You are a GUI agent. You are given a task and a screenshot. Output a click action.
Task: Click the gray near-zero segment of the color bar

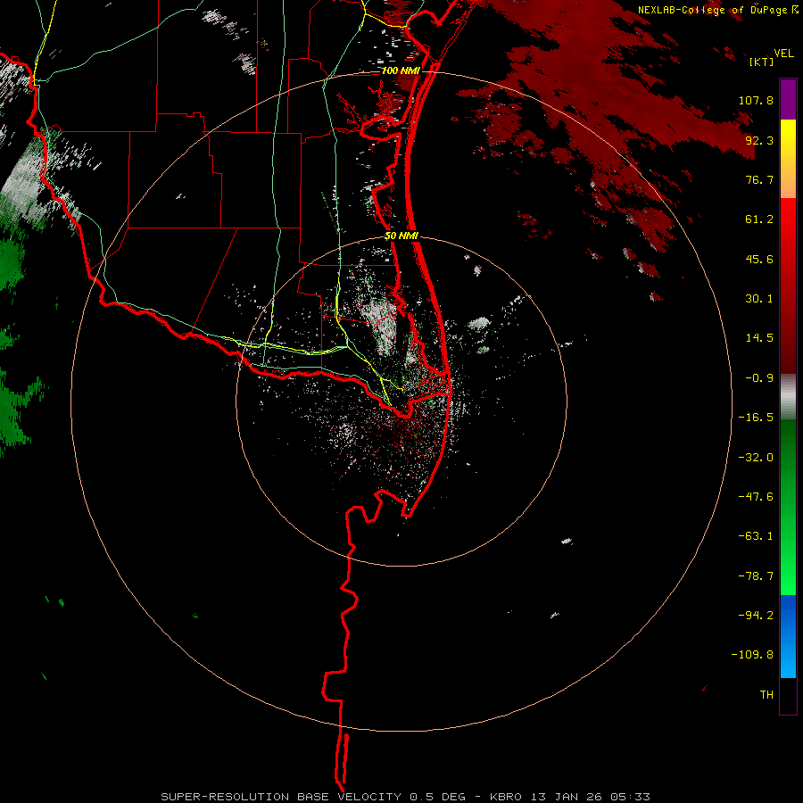coord(788,397)
